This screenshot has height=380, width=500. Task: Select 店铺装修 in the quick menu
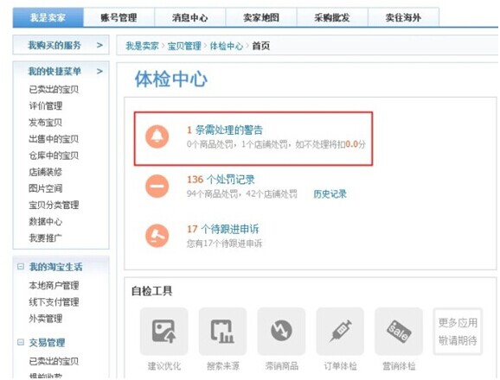pos(45,172)
